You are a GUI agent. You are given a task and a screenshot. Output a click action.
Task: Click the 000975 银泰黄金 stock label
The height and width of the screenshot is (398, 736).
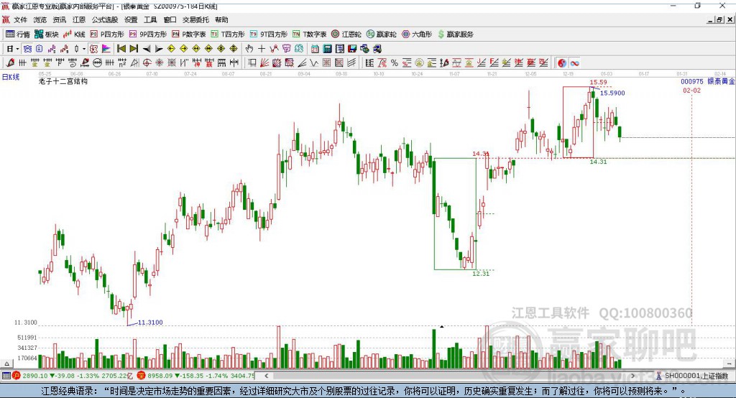[x=708, y=82]
